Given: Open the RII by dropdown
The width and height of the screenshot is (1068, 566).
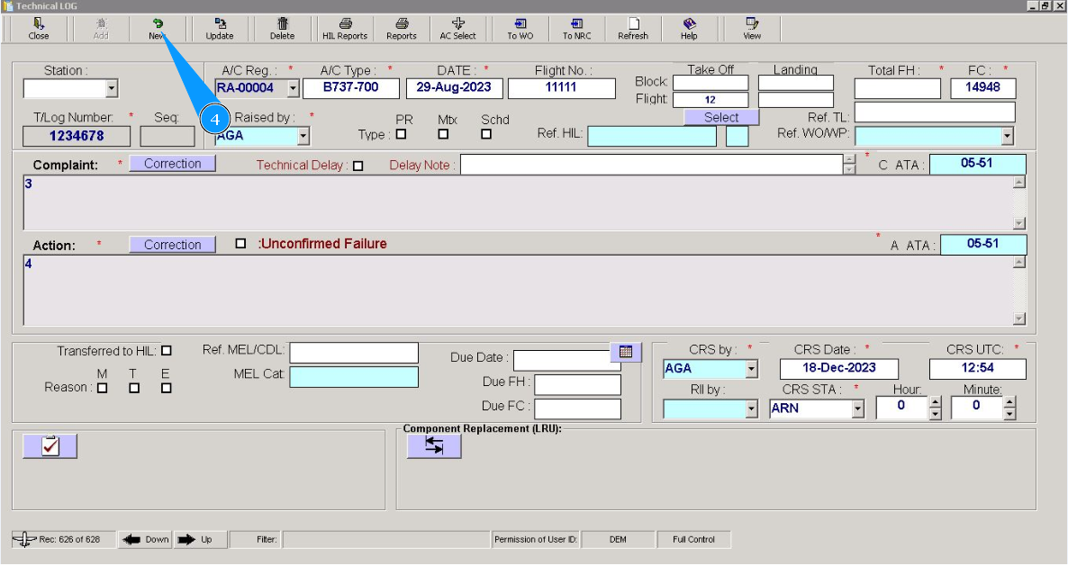Looking at the screenshot, I should [x=751, y=409].
